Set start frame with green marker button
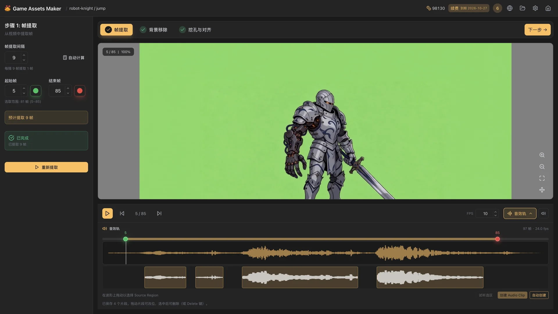Image resolution: width=558 pixels, height=314 pixels. (x=36, y=91)
